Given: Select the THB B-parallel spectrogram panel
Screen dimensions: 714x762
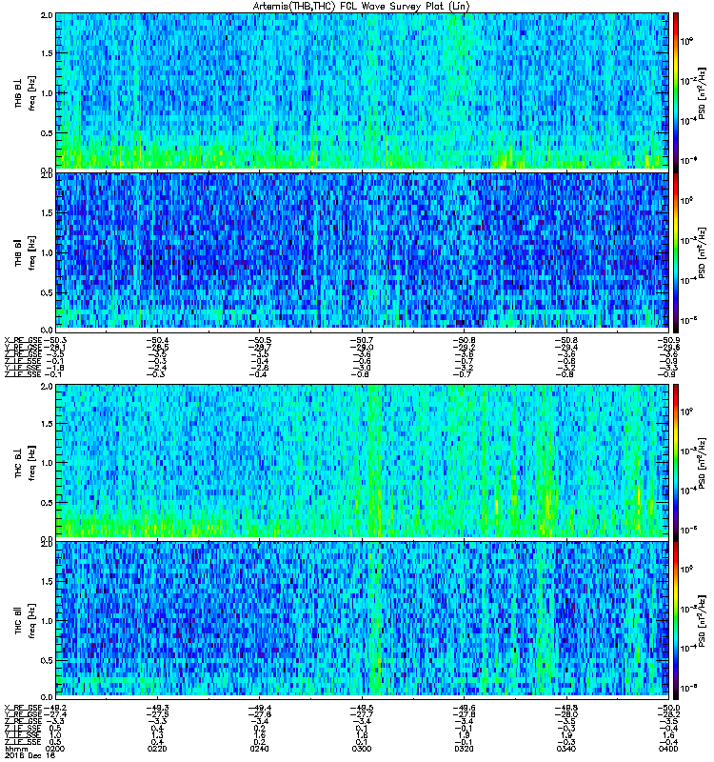Looking at the screenshot, I should pos(363,251).
